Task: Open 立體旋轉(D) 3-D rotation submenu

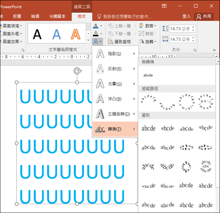Action: coord(115,114)
